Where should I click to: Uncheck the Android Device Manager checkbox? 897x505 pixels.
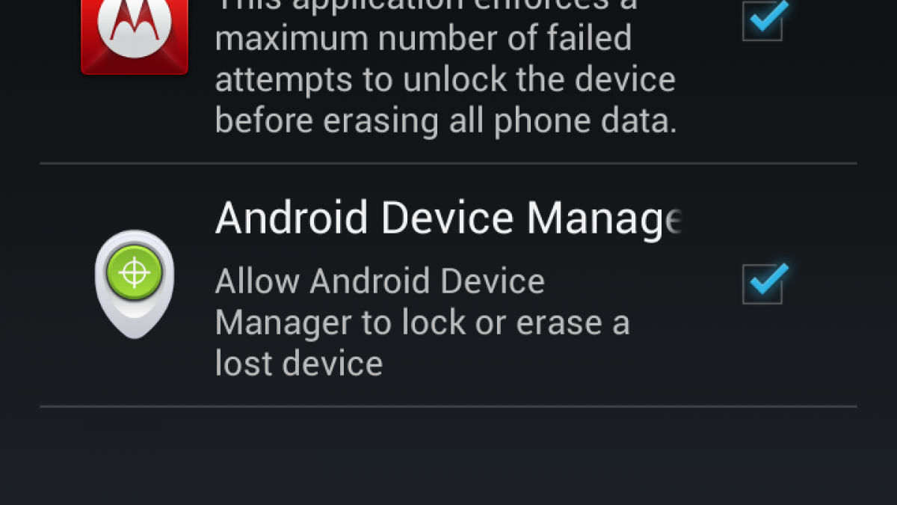tap(763, 284)
